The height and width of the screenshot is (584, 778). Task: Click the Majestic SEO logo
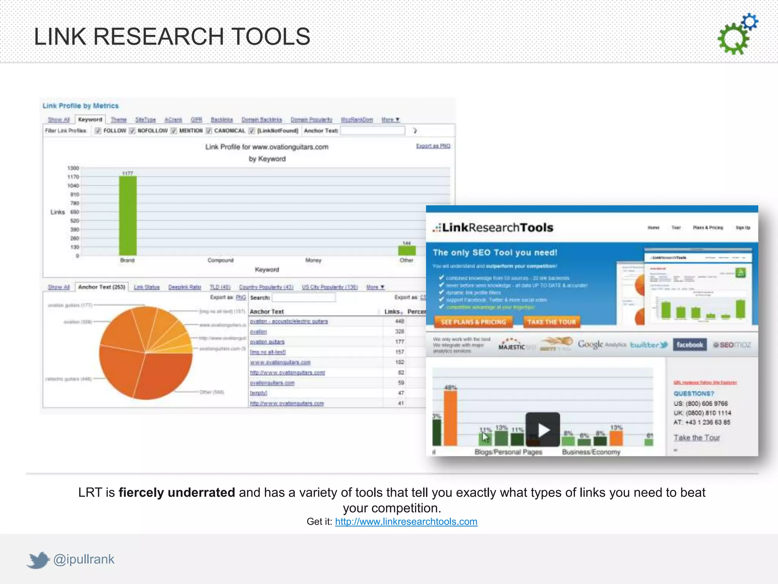pos(516,344)
